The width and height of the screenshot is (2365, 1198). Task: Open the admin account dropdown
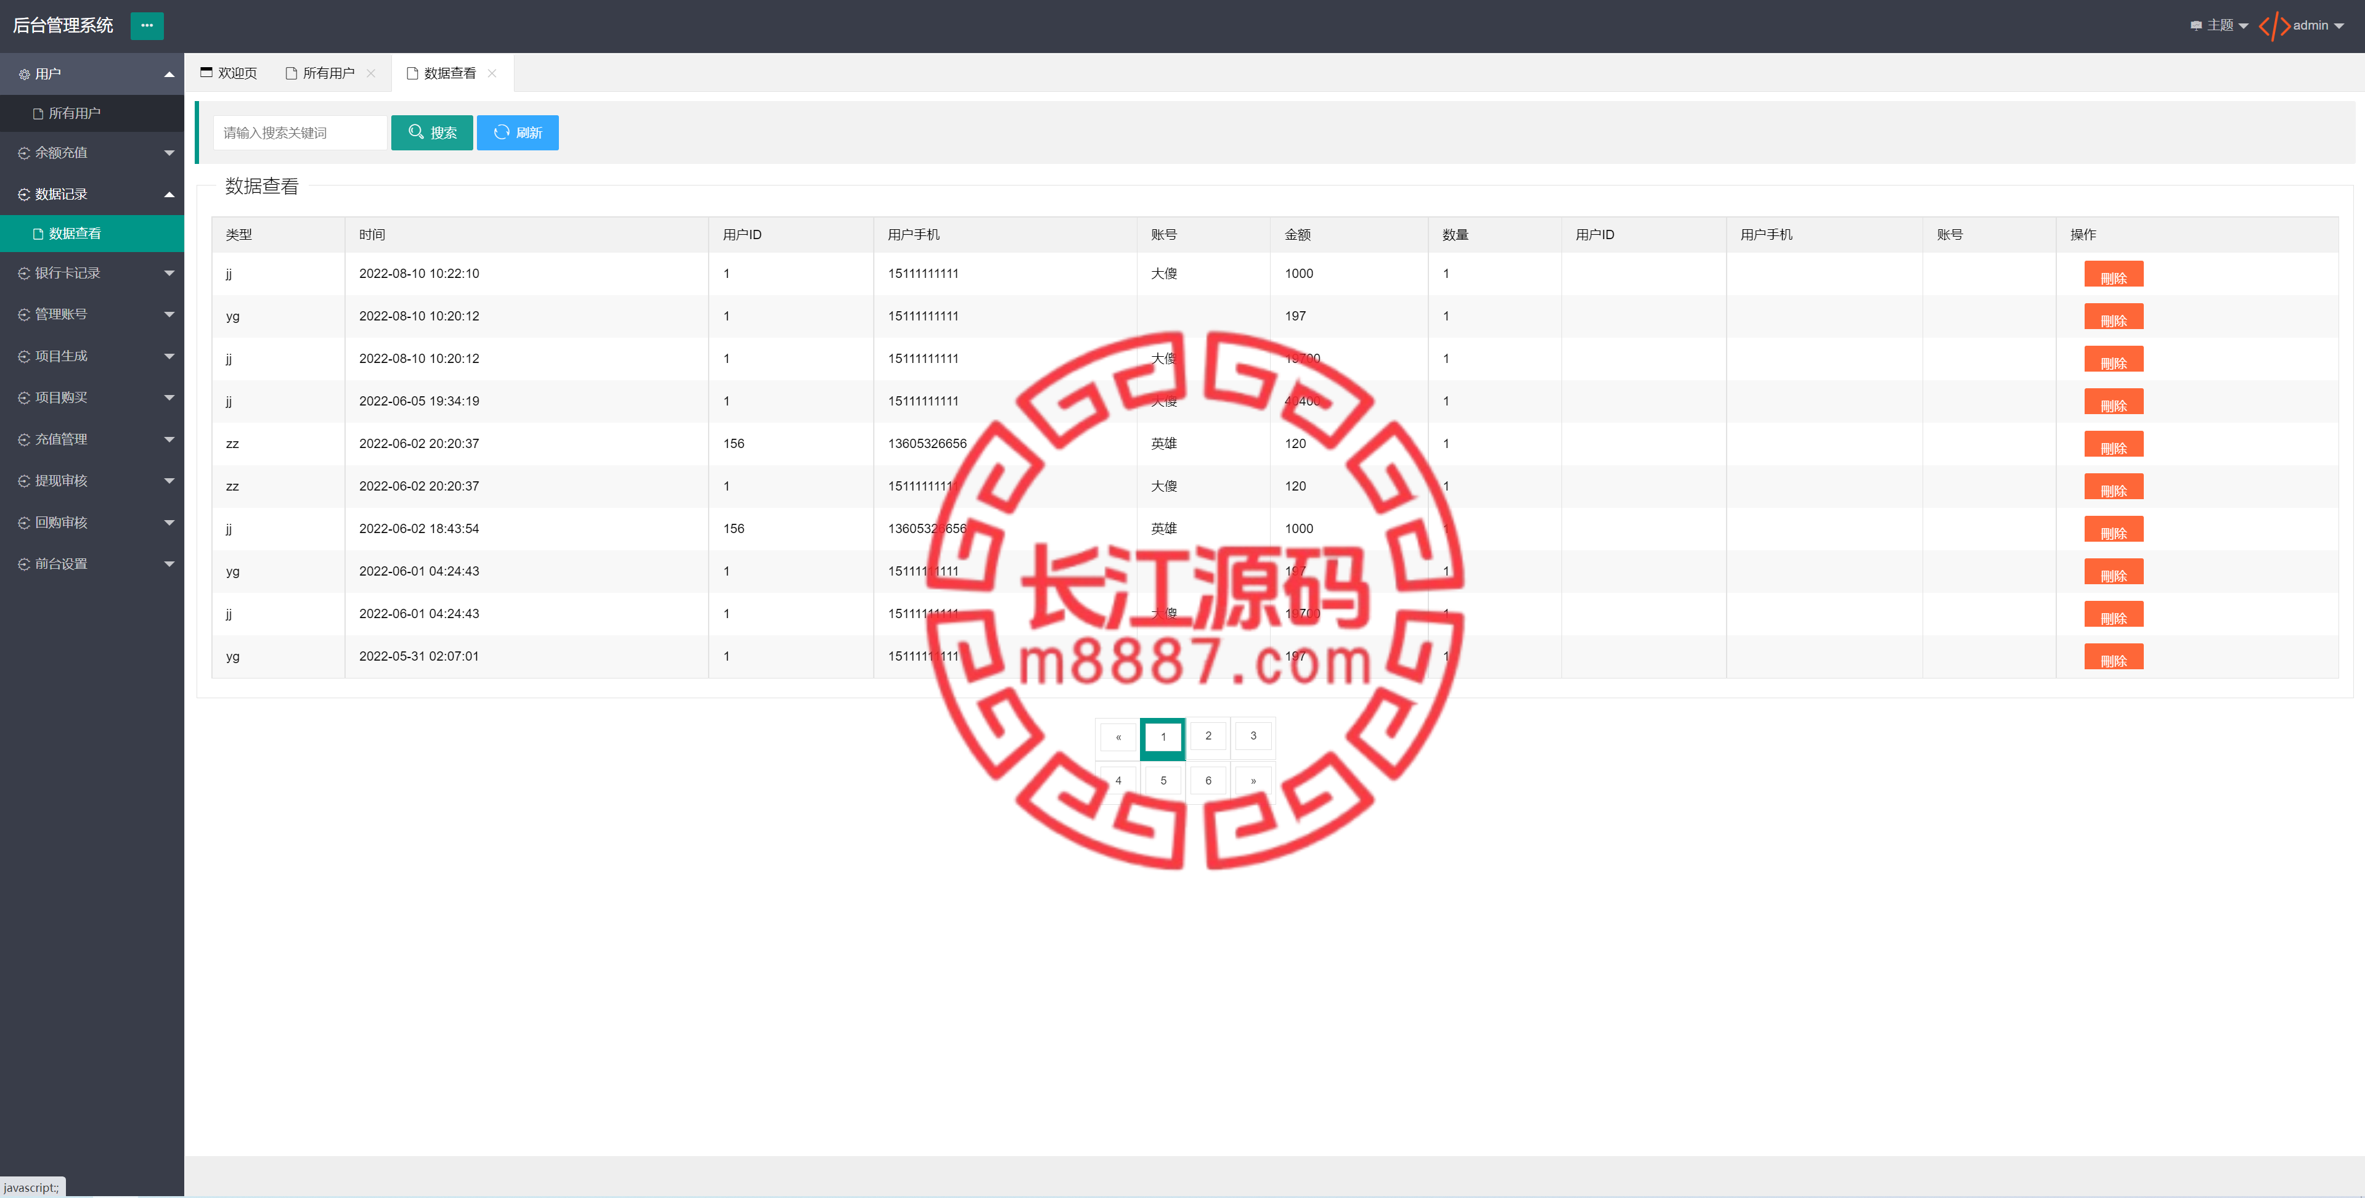point(2318,26)
